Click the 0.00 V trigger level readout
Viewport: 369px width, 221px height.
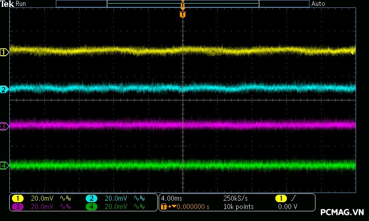coord(288,207)
